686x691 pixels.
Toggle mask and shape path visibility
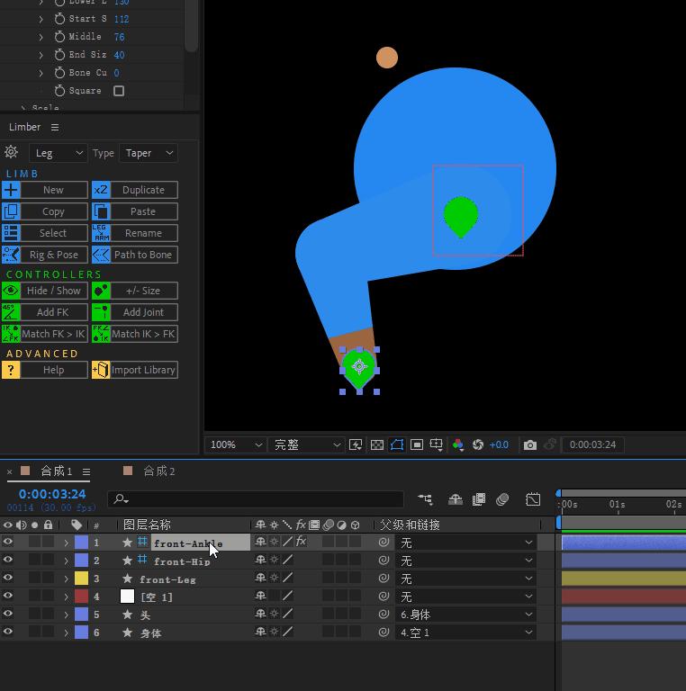(x=397, y=444)
